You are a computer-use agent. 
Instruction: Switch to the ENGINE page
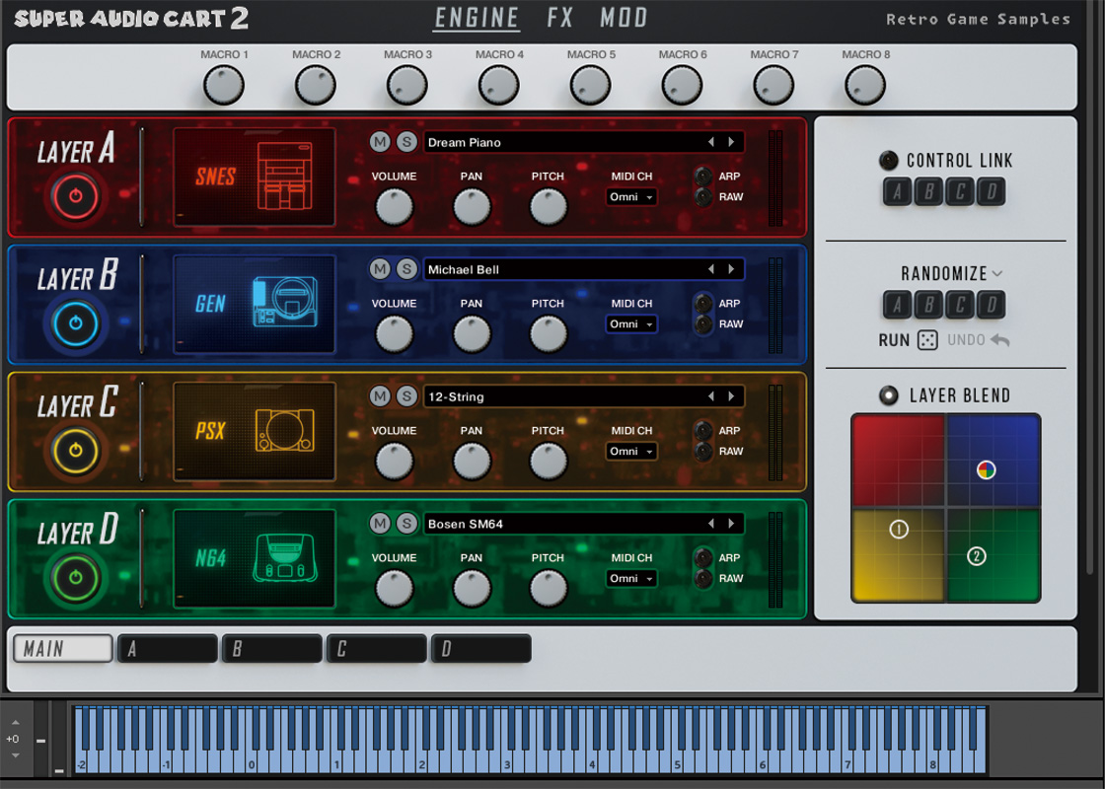[477, 18]
